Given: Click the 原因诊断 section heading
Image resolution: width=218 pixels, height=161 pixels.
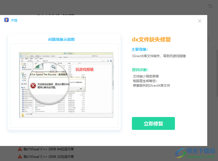Looking at the screenshot, I should click(140, 69).
